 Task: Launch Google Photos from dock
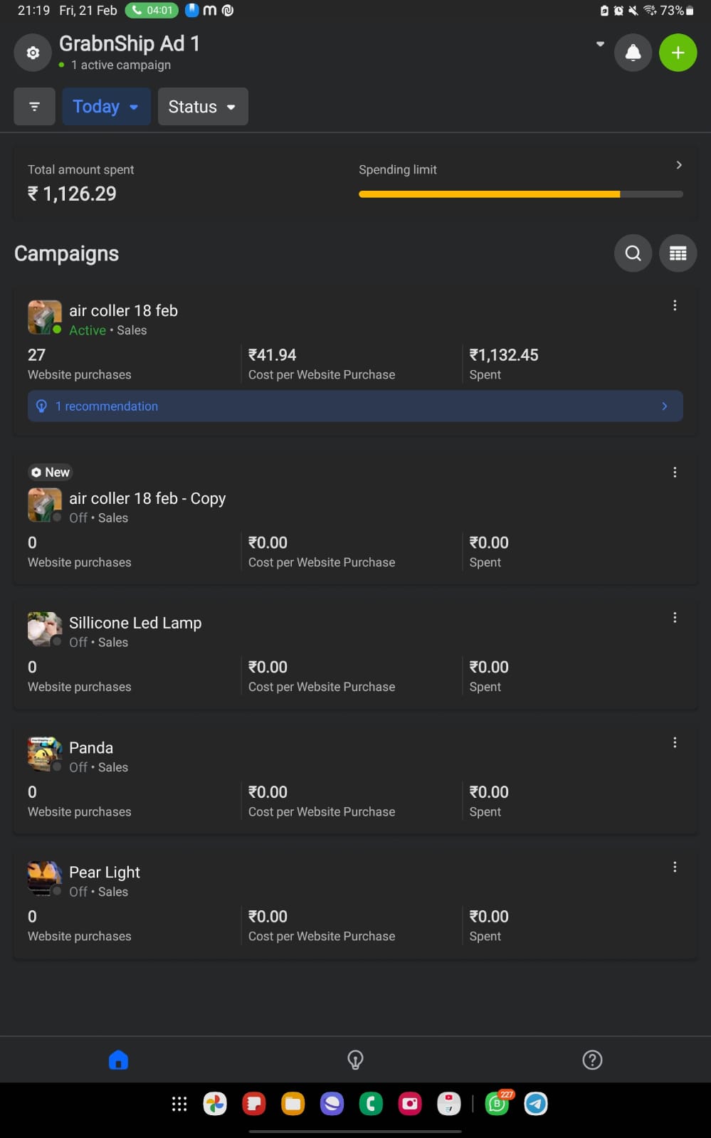pyautogui.click(x=215, y=1104)
